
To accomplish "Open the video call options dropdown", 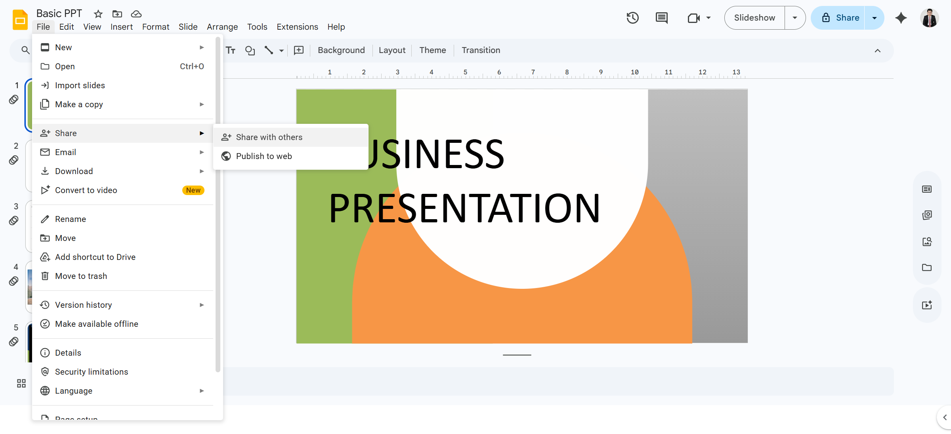I will 708,18.
